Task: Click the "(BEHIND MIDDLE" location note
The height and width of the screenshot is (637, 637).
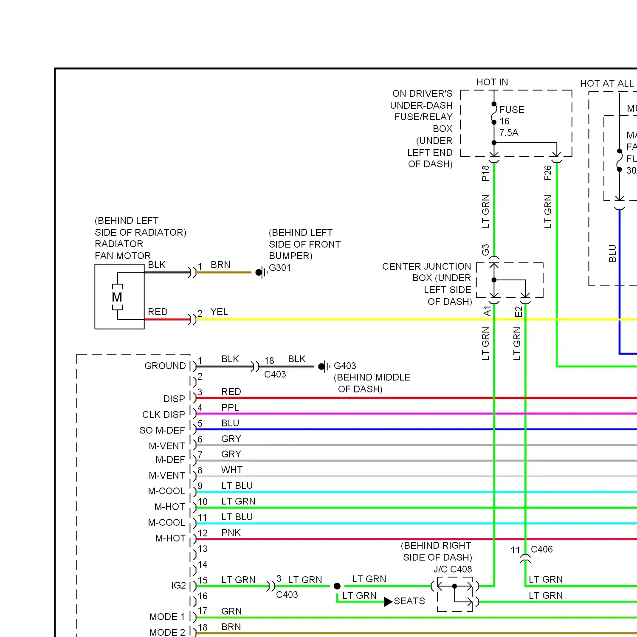Action: 372,377
